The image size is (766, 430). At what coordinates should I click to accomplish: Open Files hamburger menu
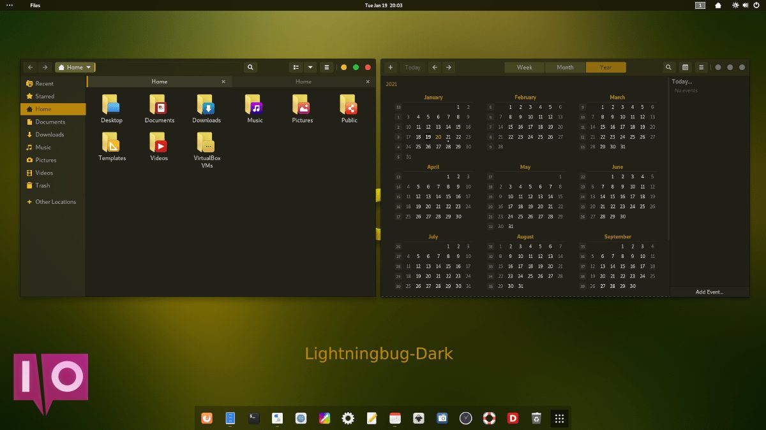tap(327, 67)
